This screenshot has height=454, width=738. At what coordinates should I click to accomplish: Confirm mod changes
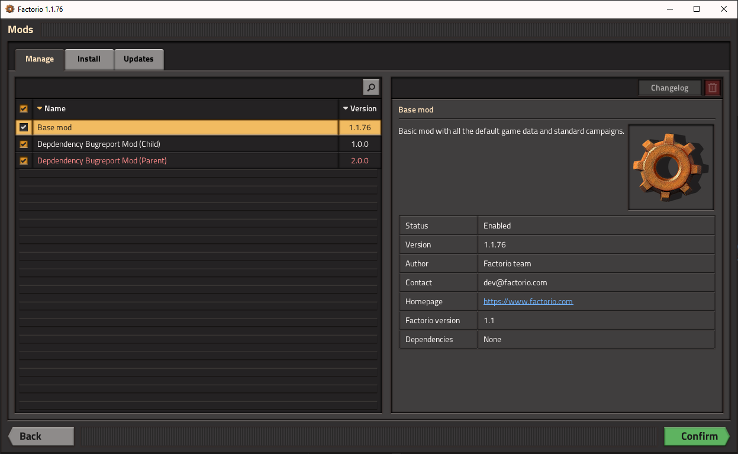(x=697, y=436)
